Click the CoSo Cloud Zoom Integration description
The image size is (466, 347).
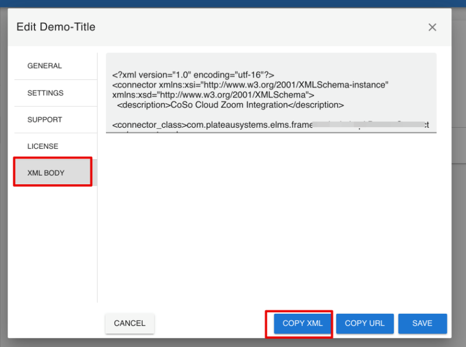pyautogui.click(x=230, y=106)
